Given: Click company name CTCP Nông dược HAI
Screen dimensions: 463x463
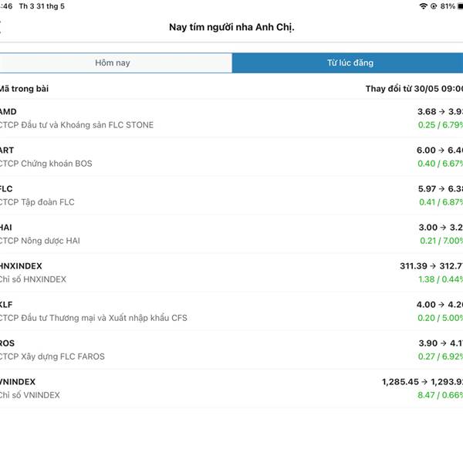Looking at the screenshot, I should point(40,241).
